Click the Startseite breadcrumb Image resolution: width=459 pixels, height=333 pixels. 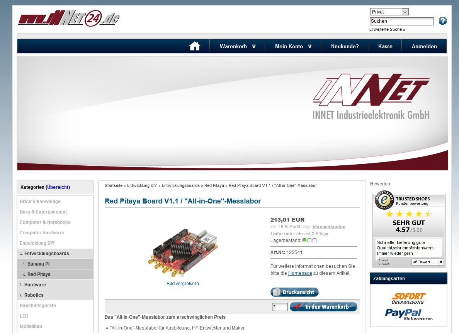[114, 185]
